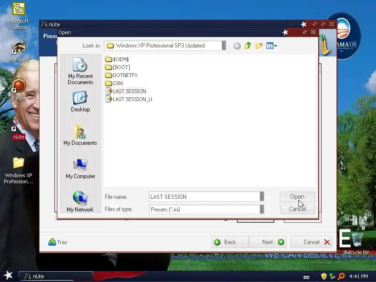Screen dimensions: 376x282
Task: Click the Open dialog star title icon
Action: click(285, 32)
